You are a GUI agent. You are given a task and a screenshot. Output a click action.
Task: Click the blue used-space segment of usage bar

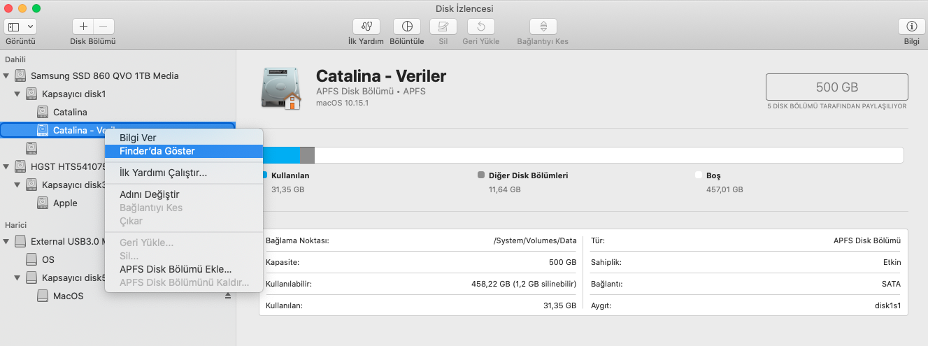click(x=281, y=155)
